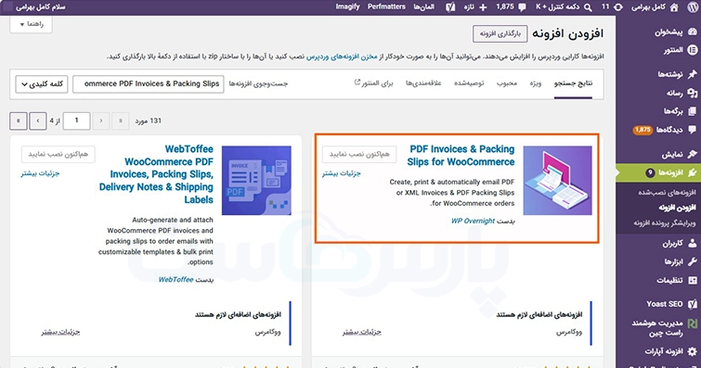Click the wrench icon for ابزارها
Screen dimensions: 701x368
693,261
